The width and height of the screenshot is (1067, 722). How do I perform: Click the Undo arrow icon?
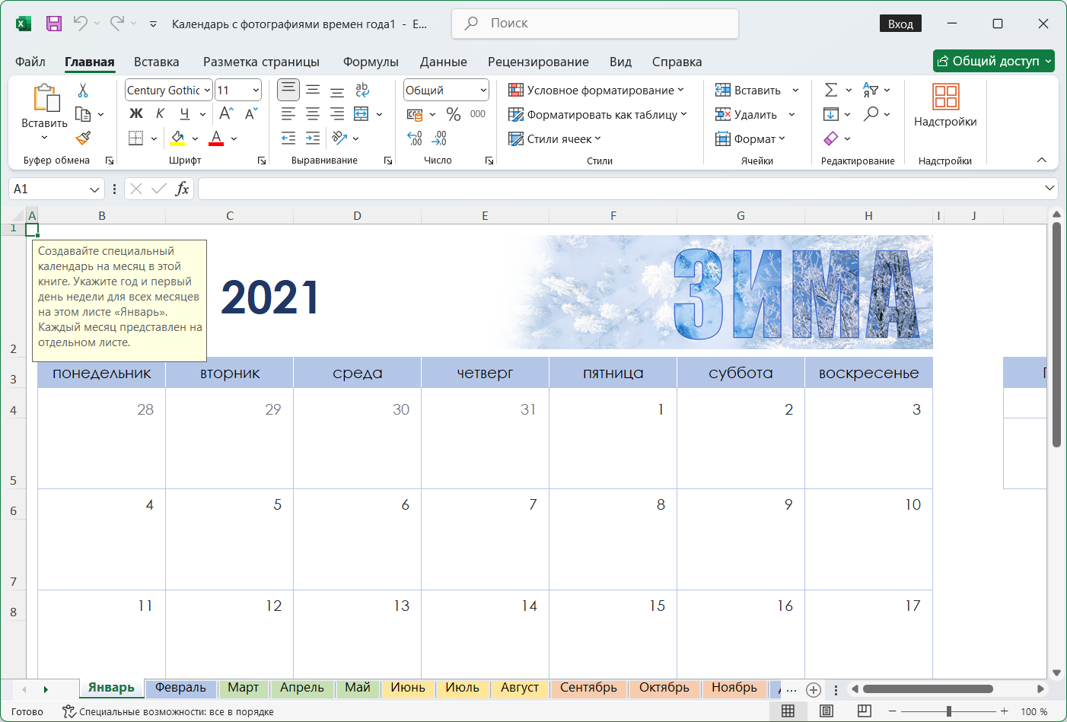point(80,24)
